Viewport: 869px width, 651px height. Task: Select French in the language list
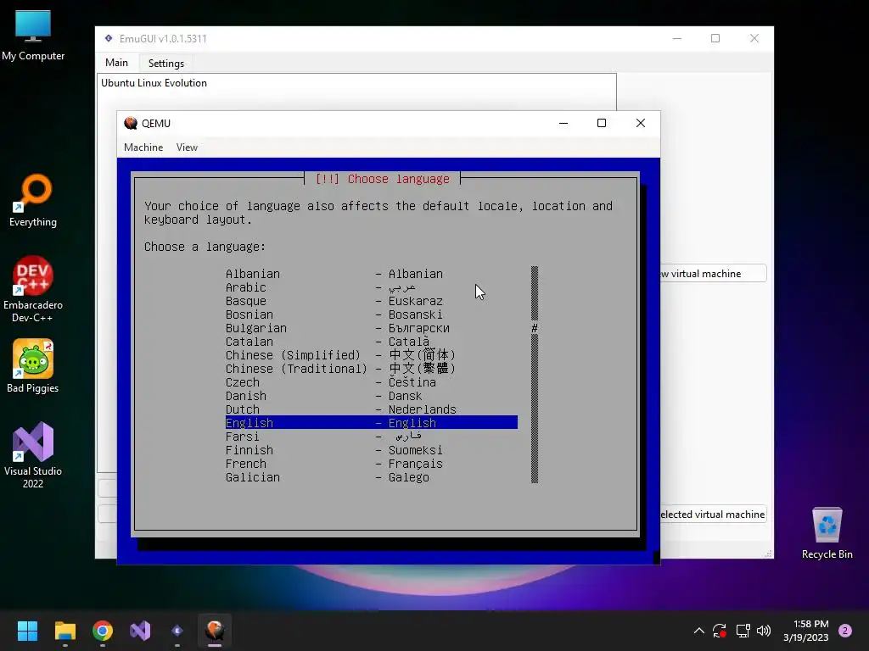click(x=372, y=464)
